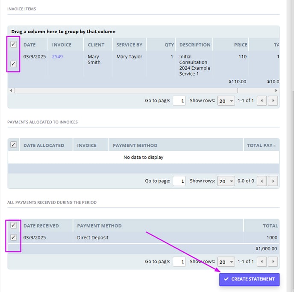Open Show rows dropdown in Payments Allocated grid

[x=226, y=181]
